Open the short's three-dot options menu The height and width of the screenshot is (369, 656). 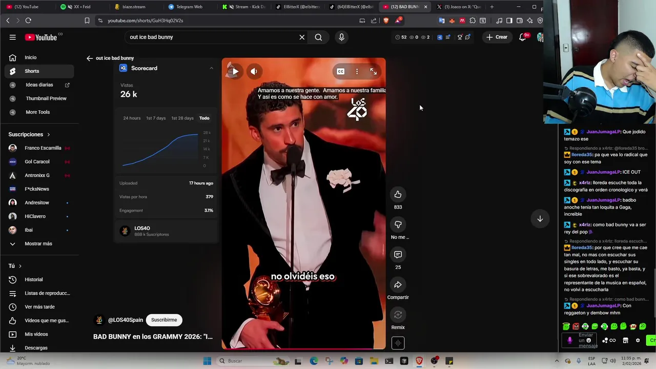pyautogui.click(x=357, y=71)
